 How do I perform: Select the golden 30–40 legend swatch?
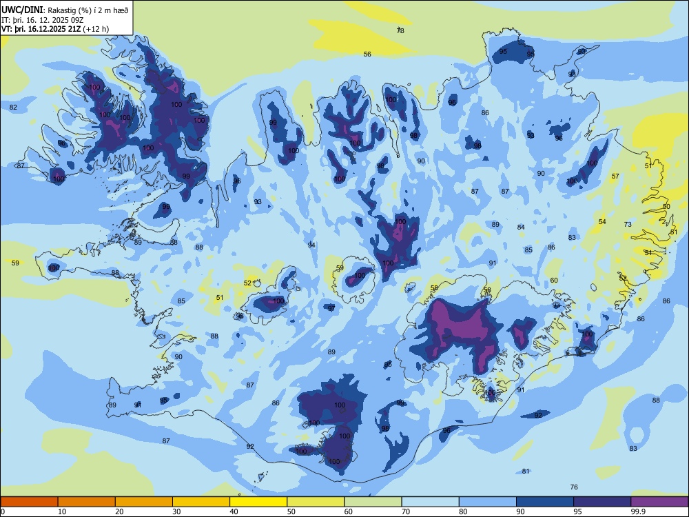pos(201,502)
